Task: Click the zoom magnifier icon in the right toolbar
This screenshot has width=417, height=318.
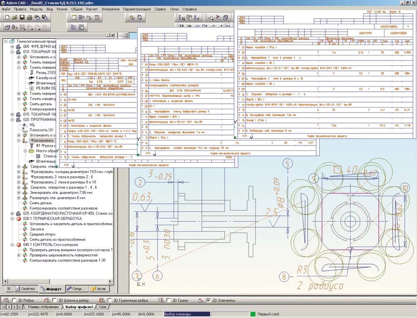Action: [210, 18]
